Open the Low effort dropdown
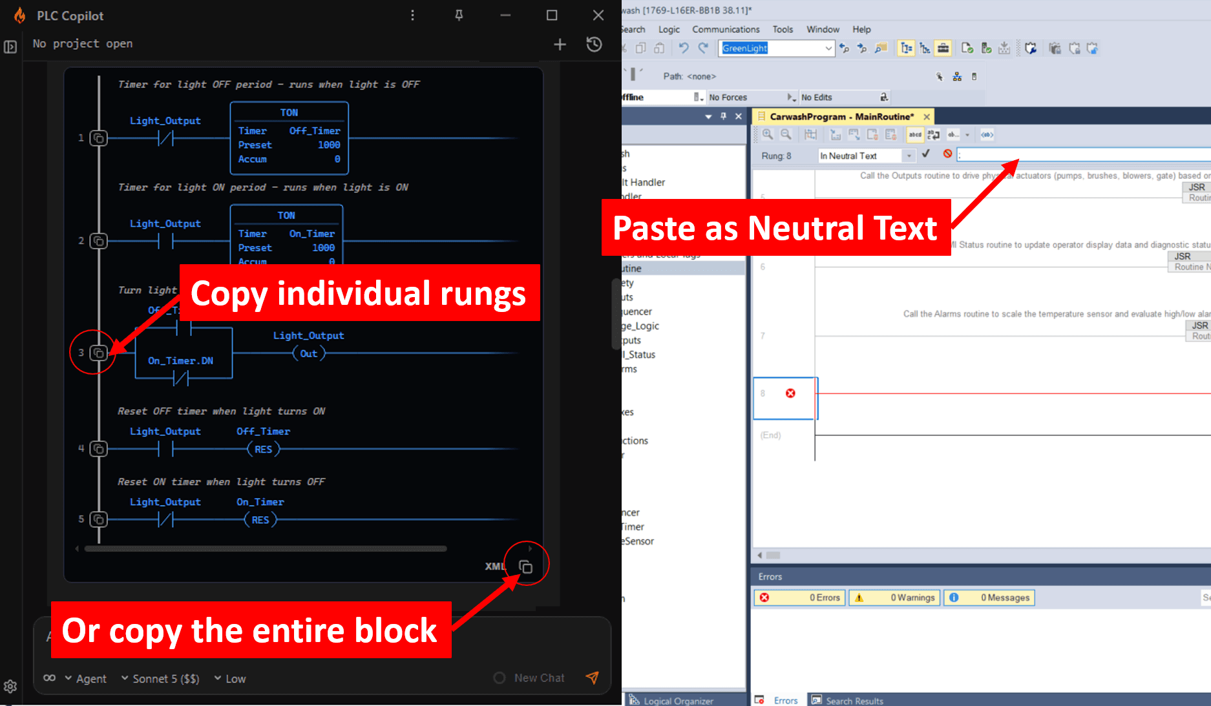This screenshot has height=706, width=1211. coord(230,678)
